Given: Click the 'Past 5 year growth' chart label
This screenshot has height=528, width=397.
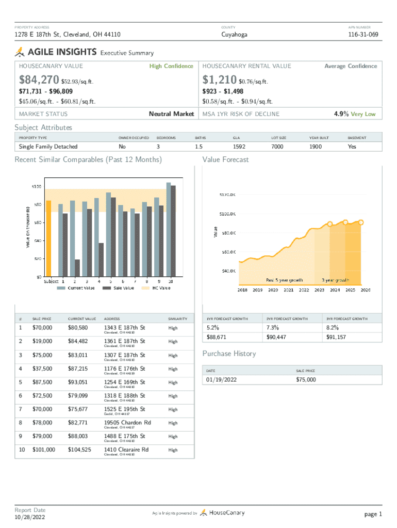Looking at the screenshot, I should (284, 280).
